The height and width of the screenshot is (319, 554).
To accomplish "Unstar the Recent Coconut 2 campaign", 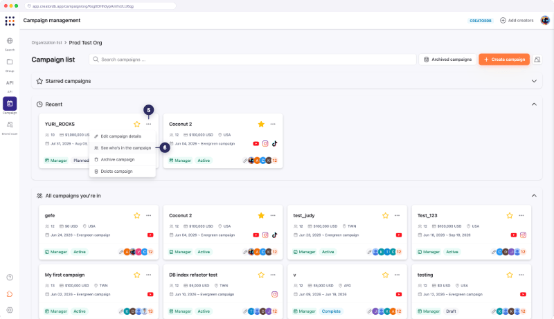I will tap(262, 125).
